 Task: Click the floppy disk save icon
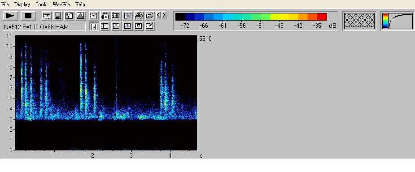pyautogui.click(x=58, y=16)
